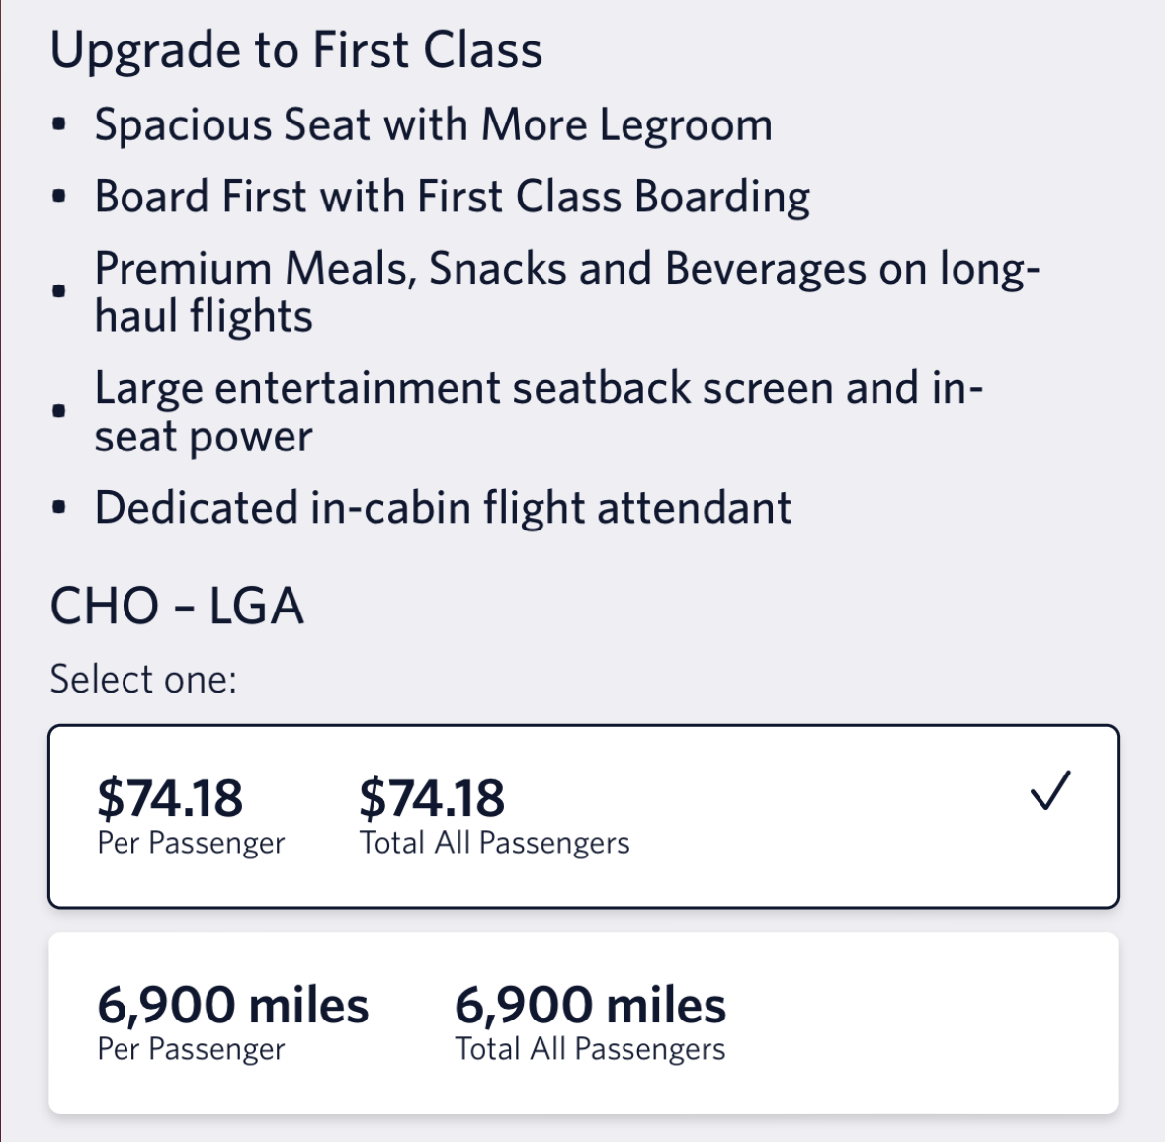Screen dimensions: 1165x1142
Task: Click the CHO – LGA route label
Action: click(x=178, y=606)
